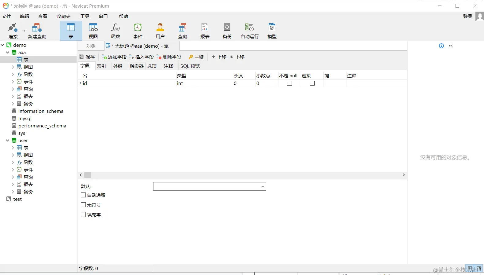
Task: Open the 收藏夹 (Favorites) menu
Action: pos(63,16)
